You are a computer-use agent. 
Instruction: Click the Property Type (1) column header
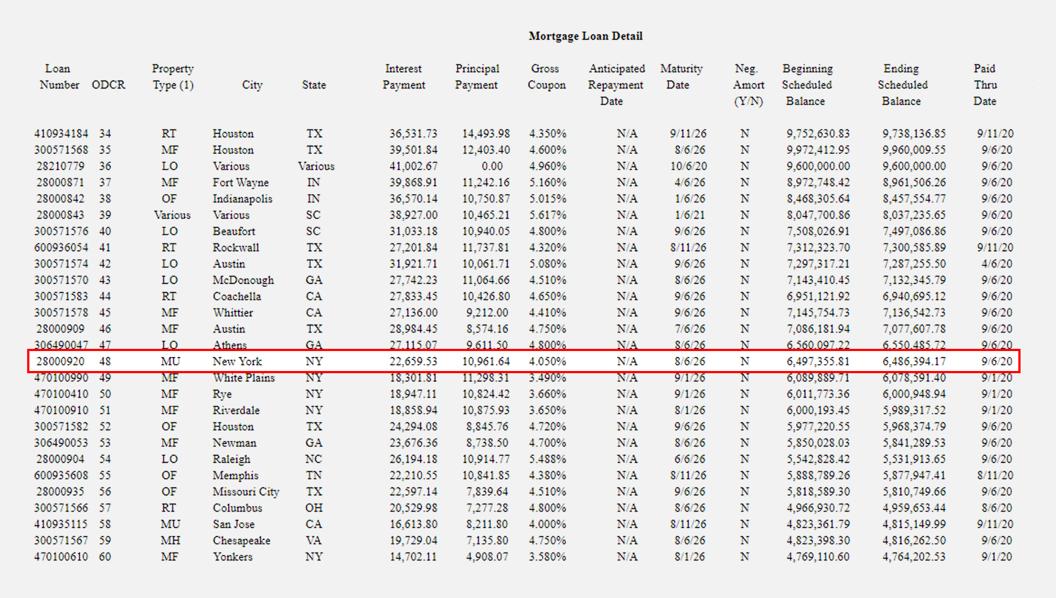173,77
